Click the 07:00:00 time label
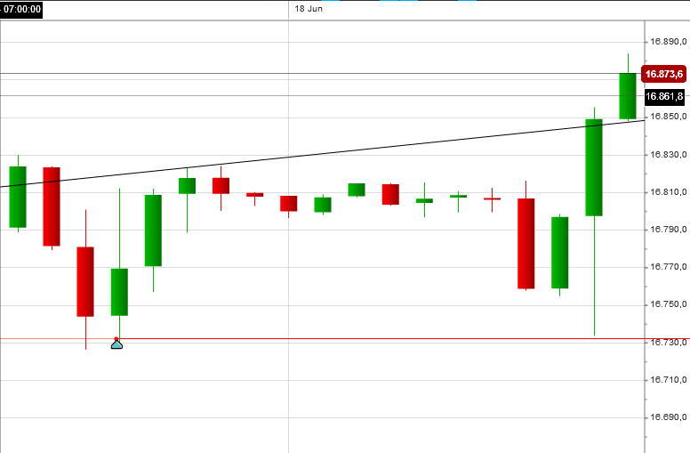The width and height of the screenshot is (690, 453). pyautogui.click(x=21, y=9)
